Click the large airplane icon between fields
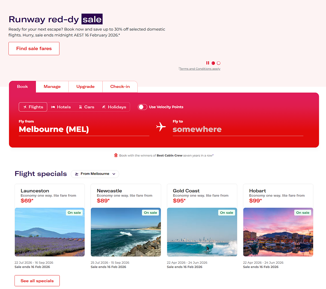Viewport: 326px width, 289px height. click(x=161, y=127)
